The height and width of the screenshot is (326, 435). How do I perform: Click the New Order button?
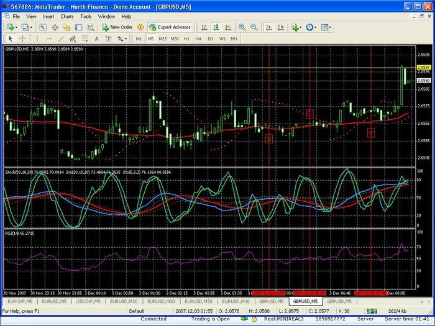click(117, 27)
